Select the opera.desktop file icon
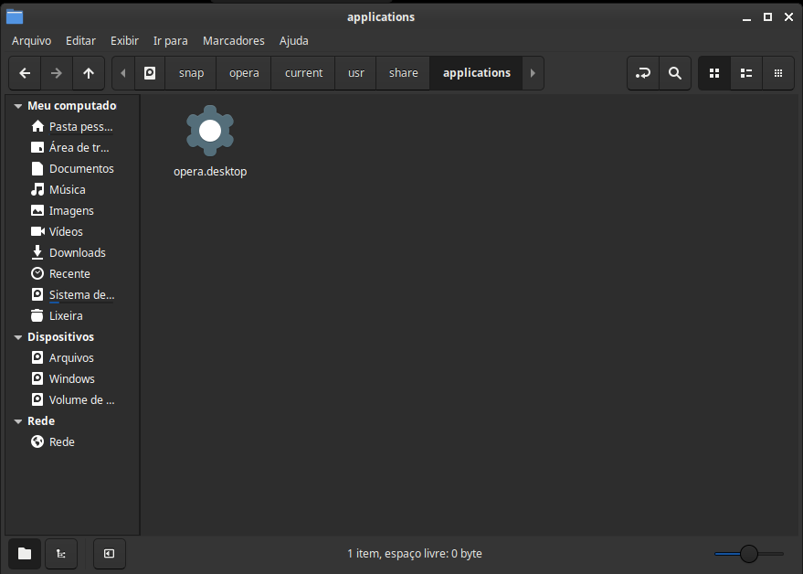 click(210, 131)
